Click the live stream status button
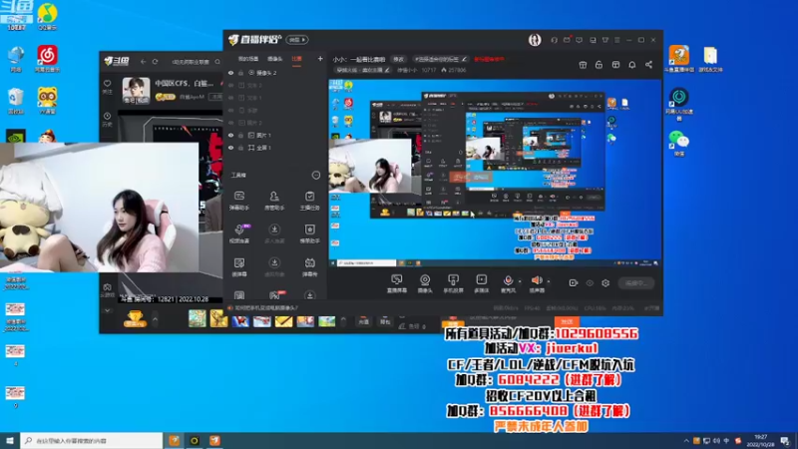This screenshot has height=449, width=798. (636, 283)
